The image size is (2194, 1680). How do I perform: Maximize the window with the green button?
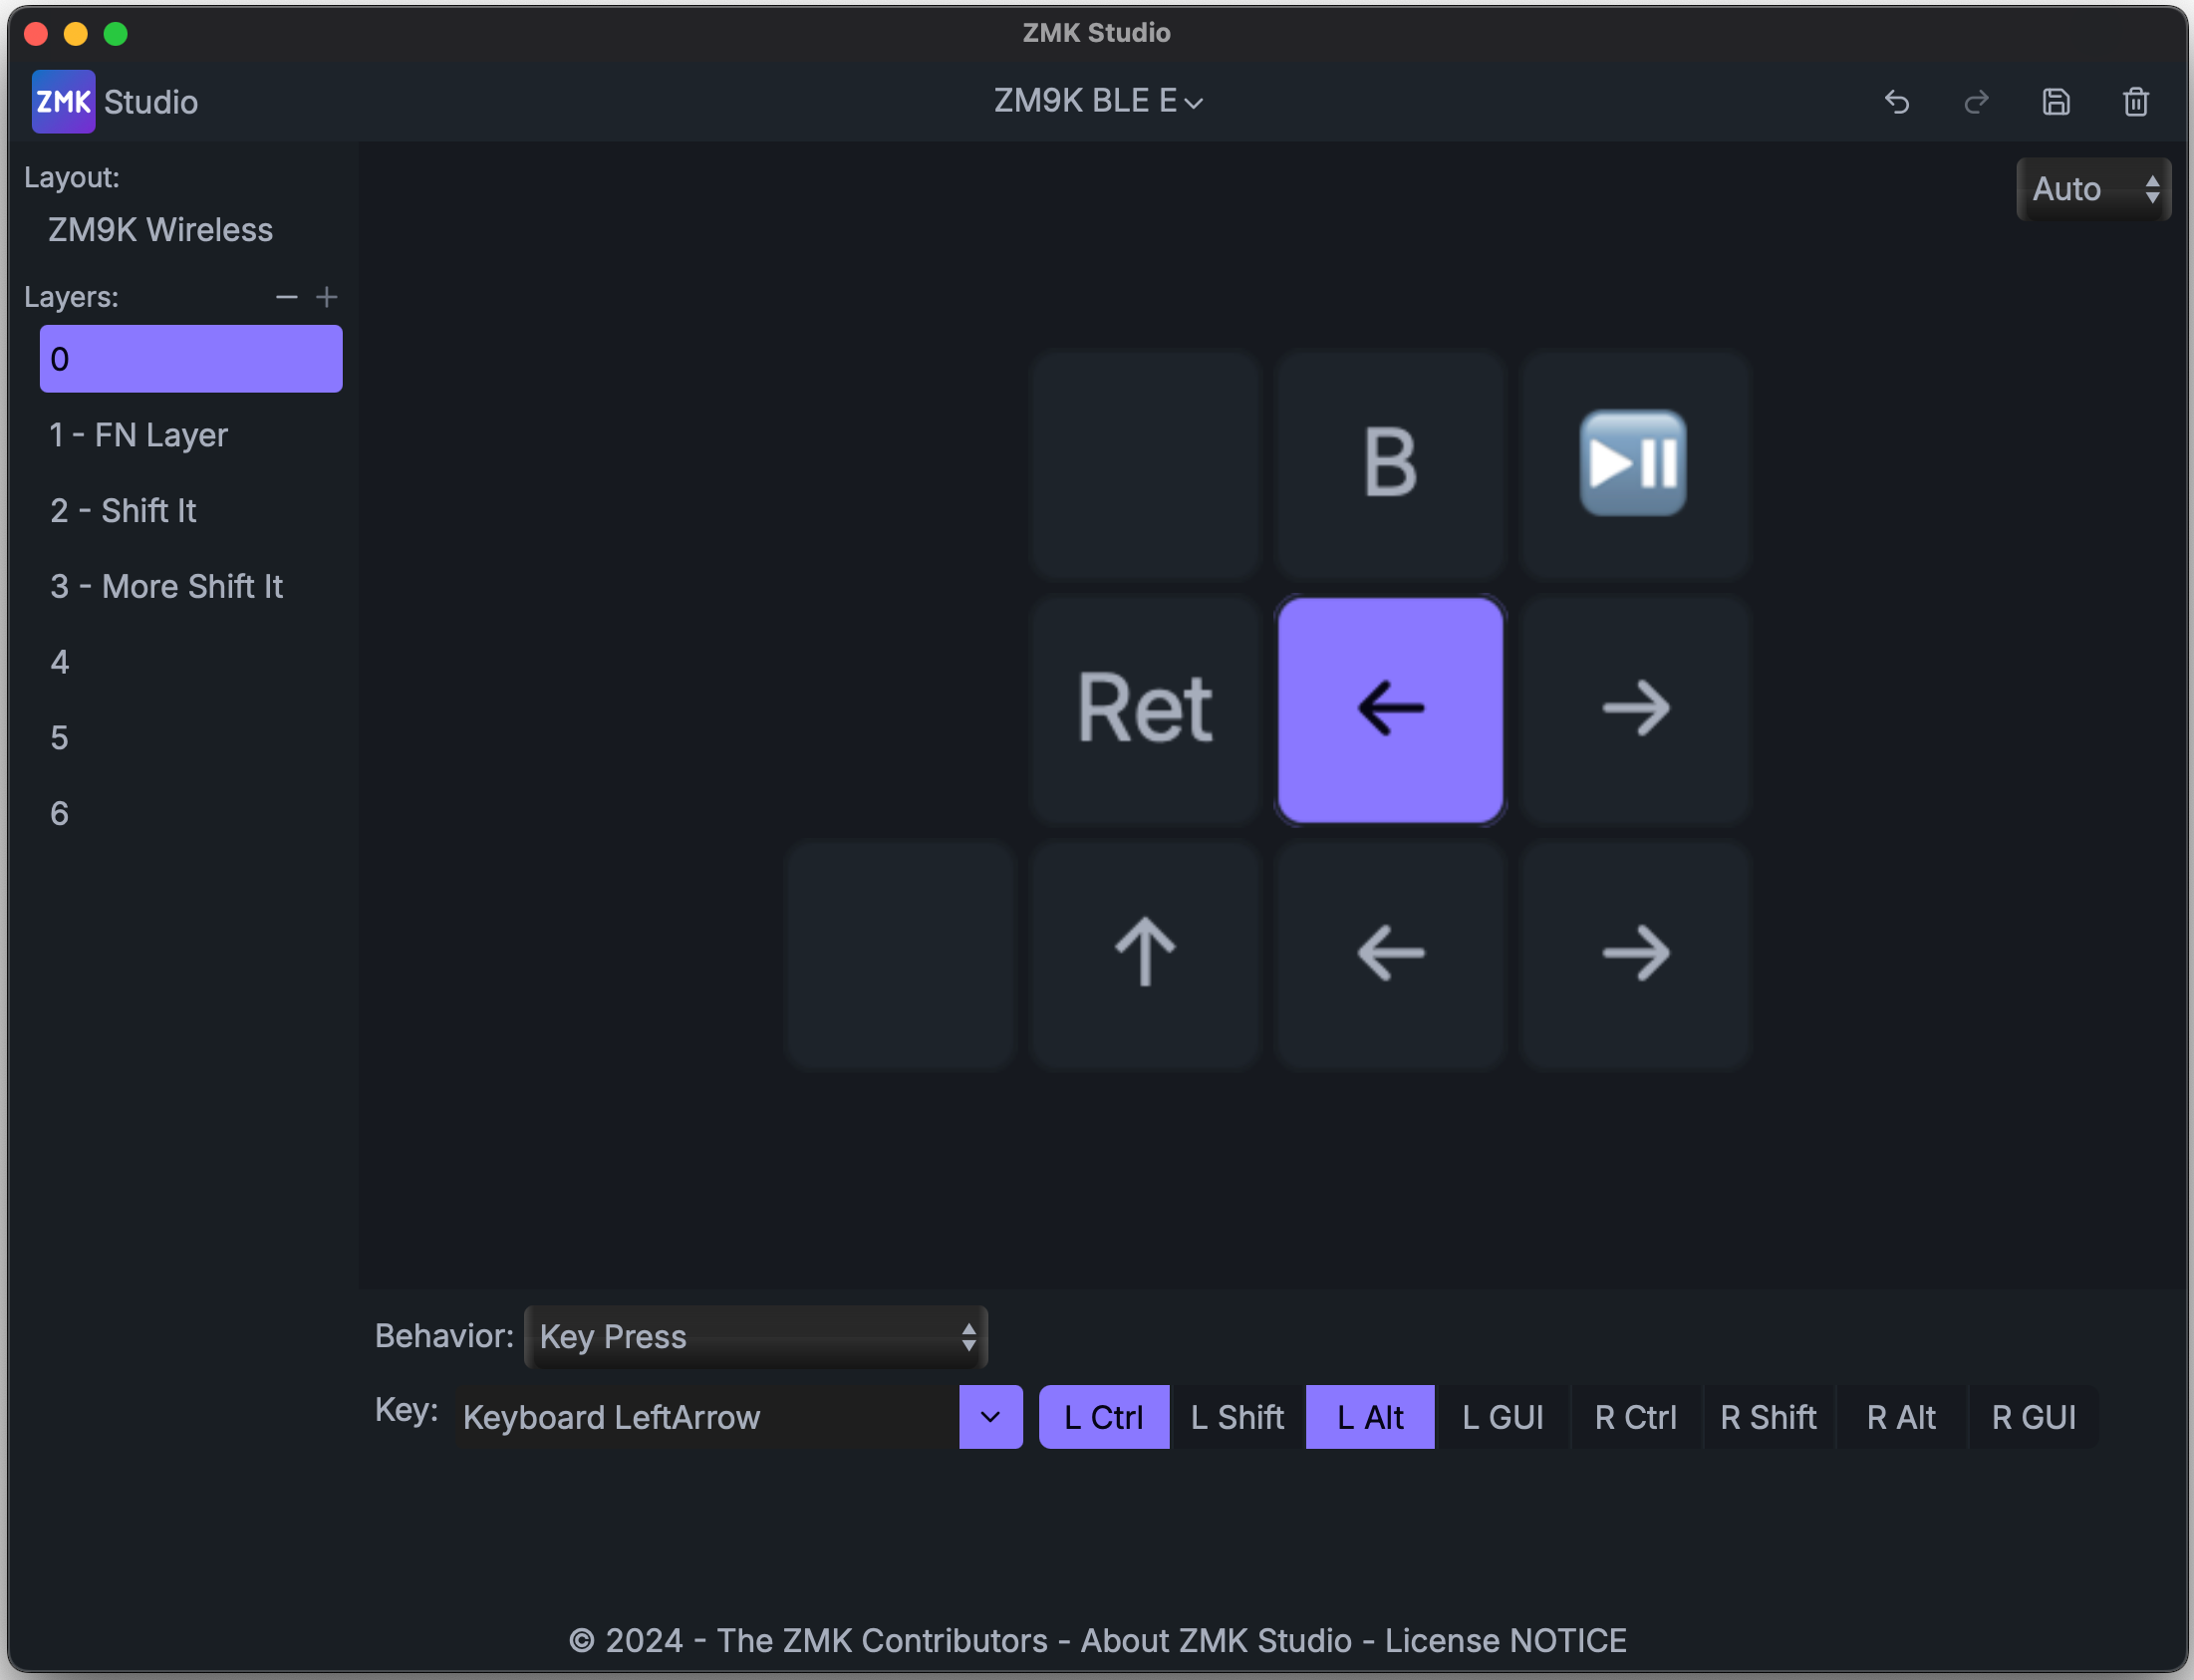[116, 34]
